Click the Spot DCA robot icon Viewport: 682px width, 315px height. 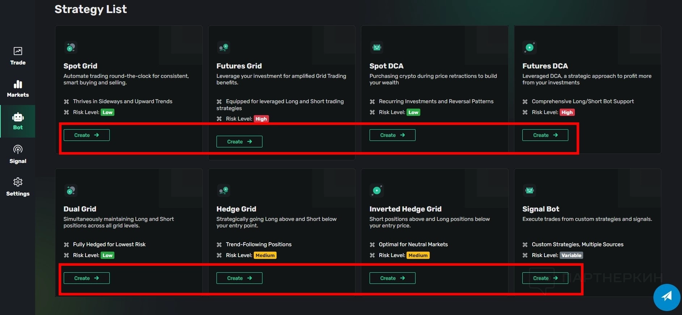coord(377,47)
